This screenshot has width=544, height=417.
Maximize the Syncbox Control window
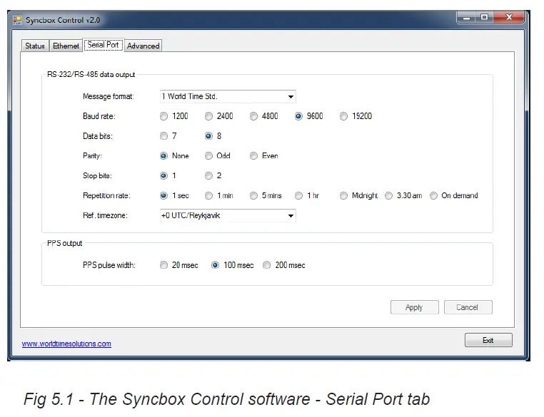[x=485, y=17]
